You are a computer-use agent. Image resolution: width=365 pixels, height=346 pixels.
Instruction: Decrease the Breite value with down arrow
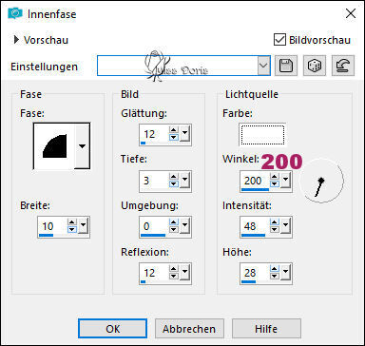pos(72,229)
